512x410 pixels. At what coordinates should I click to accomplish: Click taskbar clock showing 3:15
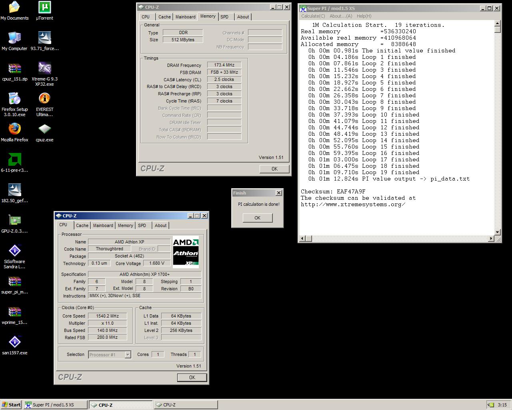click(x=502, y=405)
